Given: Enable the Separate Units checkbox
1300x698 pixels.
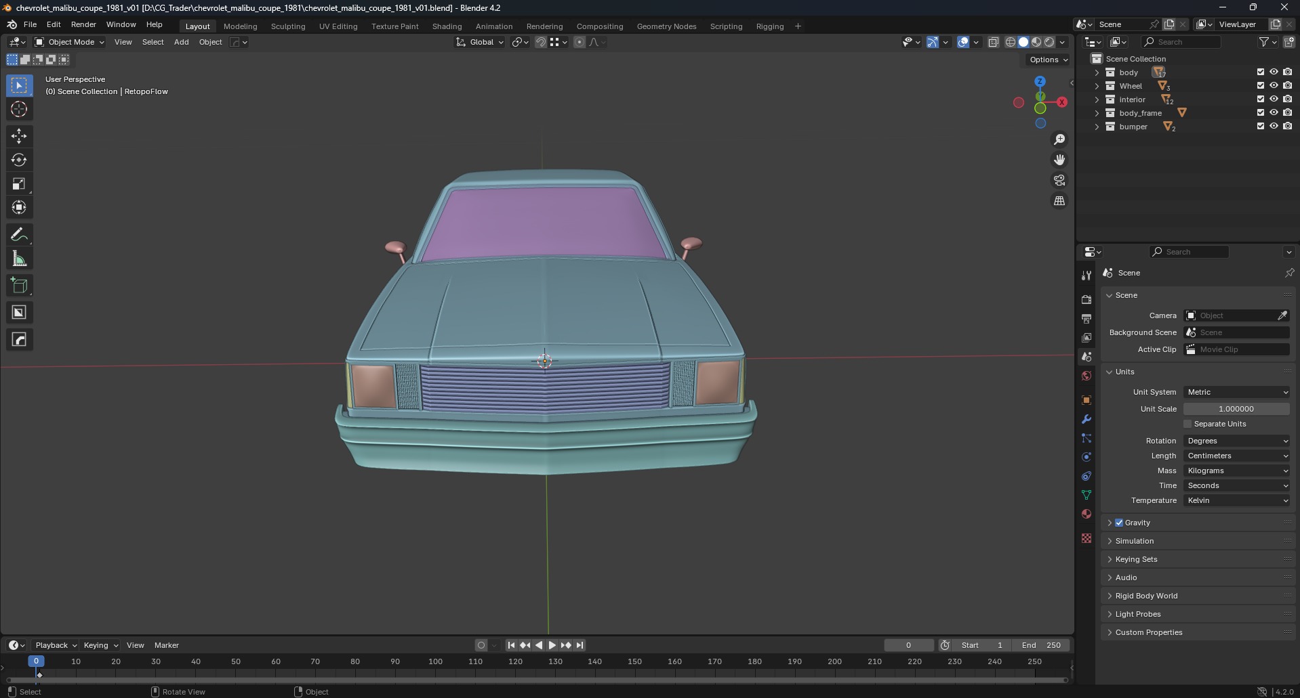Looking at the screenshot, I should click(1187, 424).
